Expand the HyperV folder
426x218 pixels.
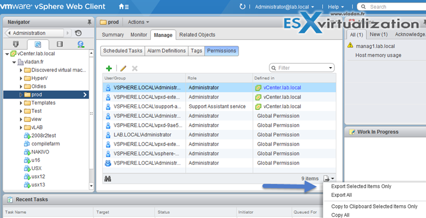click(21, 78)
